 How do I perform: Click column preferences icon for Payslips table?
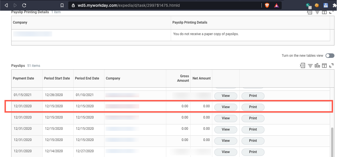click(x=324, y=66)
